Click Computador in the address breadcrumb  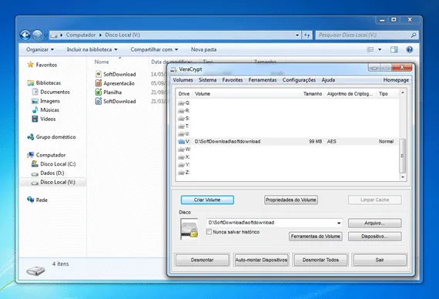click(x=81, y=35)
